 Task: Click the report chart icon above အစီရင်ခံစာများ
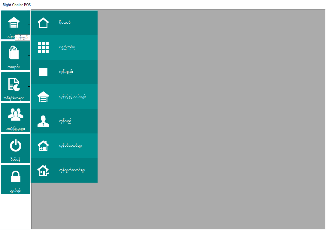click(x=14, y=84)
